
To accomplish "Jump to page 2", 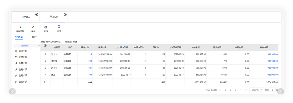I will [x=230, y=90].
